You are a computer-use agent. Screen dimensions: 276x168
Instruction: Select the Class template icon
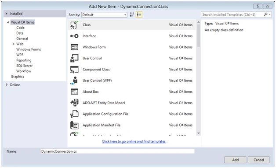tap(74, 24)
